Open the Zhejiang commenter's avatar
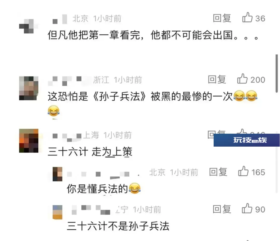 point(29,88)
